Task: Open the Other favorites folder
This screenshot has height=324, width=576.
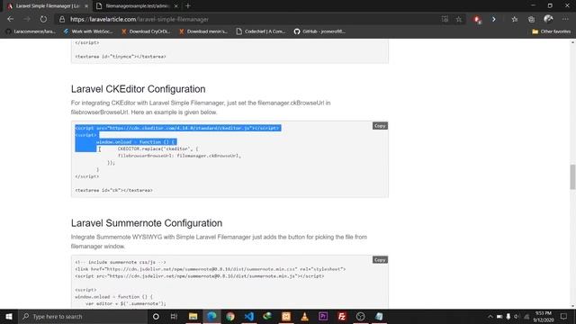Action: (x=552, y=31)
